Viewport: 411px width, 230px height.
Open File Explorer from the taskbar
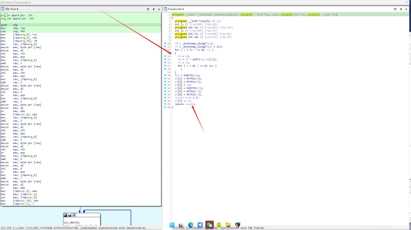pyautogui.click(x=228, y=225)
